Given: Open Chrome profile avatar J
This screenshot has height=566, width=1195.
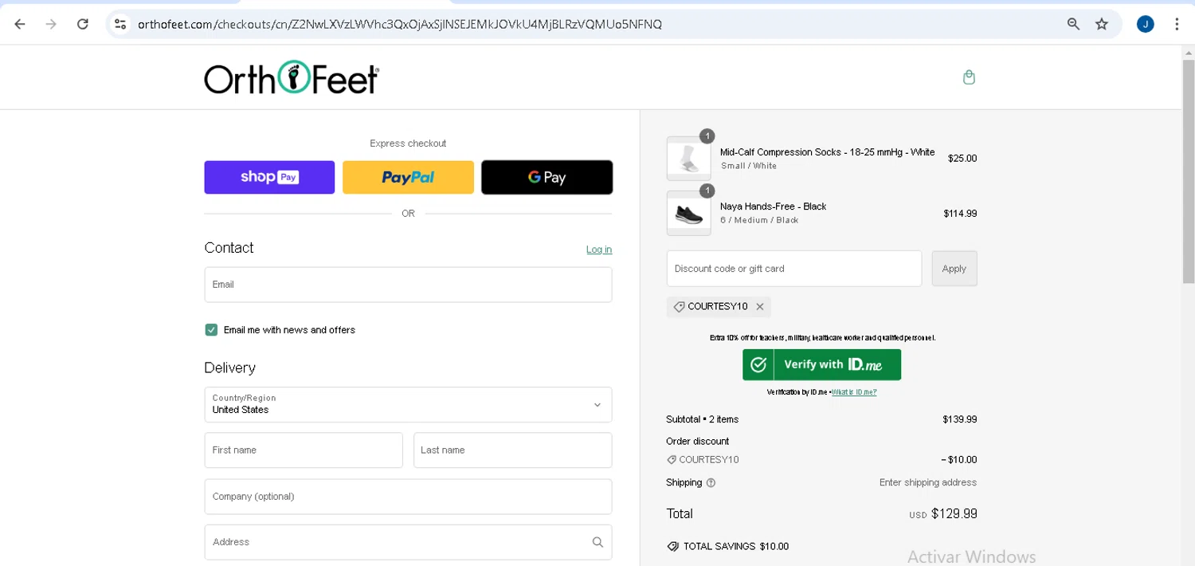Looking at the screenshot, I should coord(1146,24).
